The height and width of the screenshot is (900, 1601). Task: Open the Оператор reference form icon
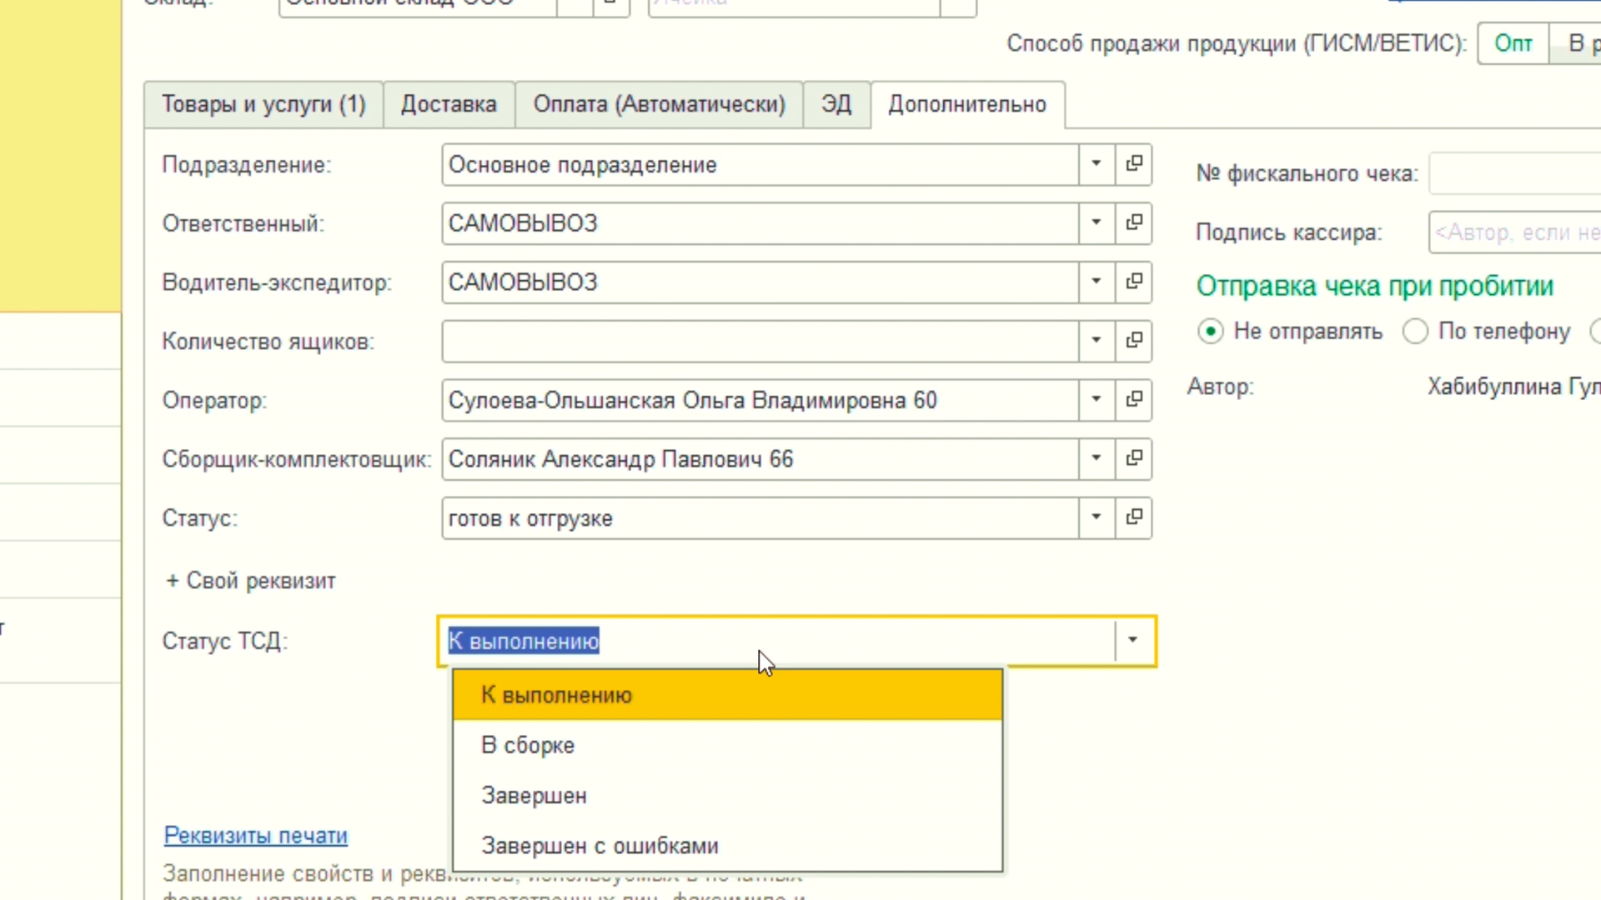(1134, 400)
